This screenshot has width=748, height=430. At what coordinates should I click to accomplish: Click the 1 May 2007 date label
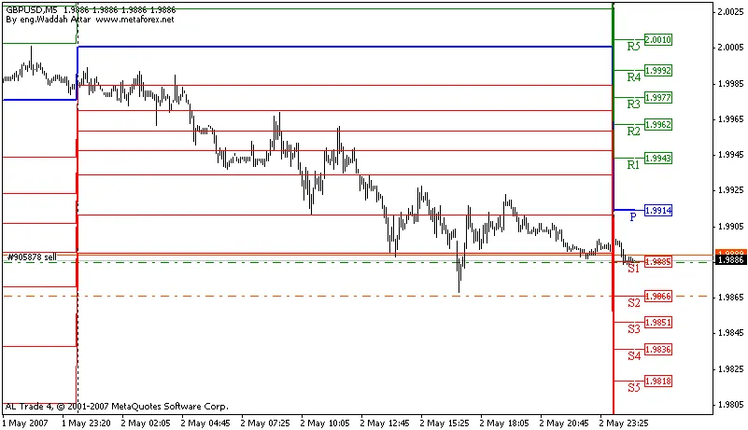pyautogui.click(x=23, y=423)
